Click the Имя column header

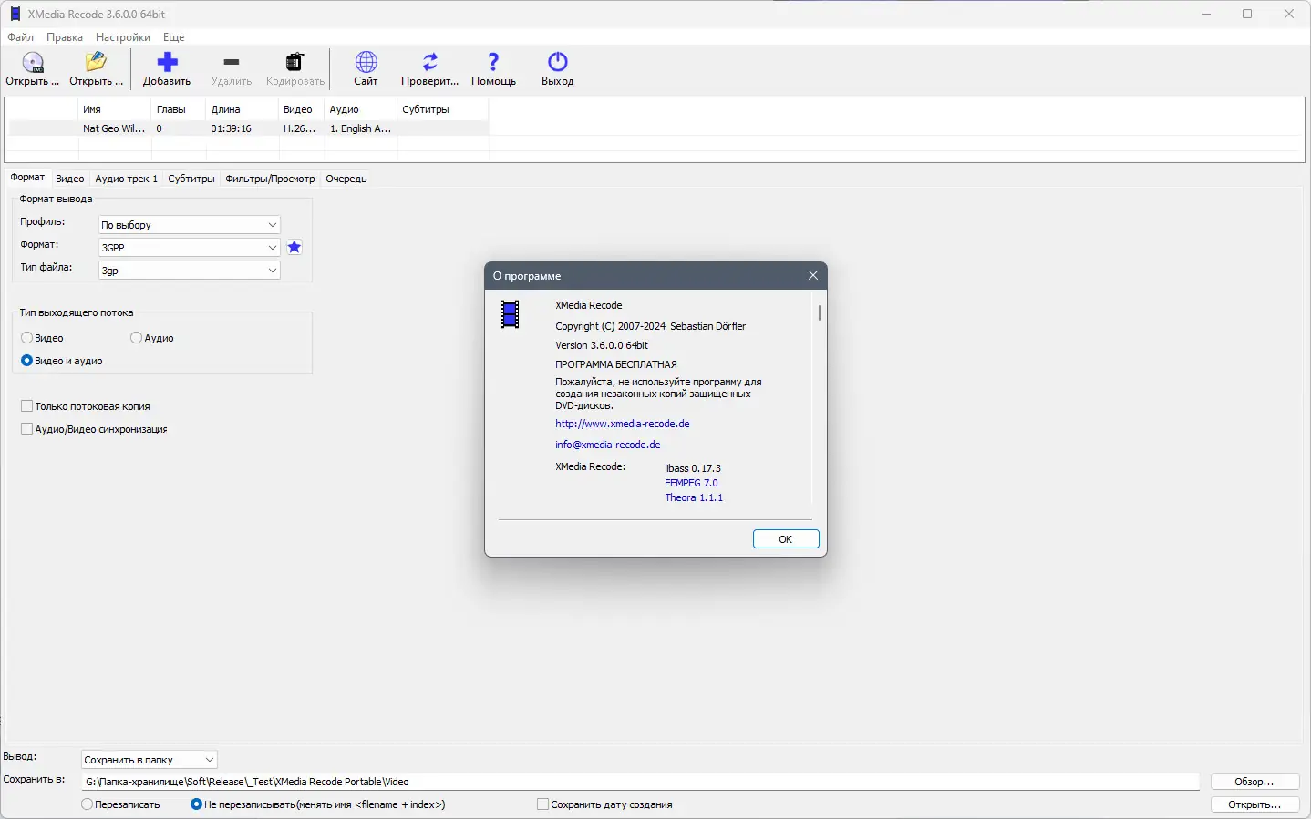click(x=115, y=109)
